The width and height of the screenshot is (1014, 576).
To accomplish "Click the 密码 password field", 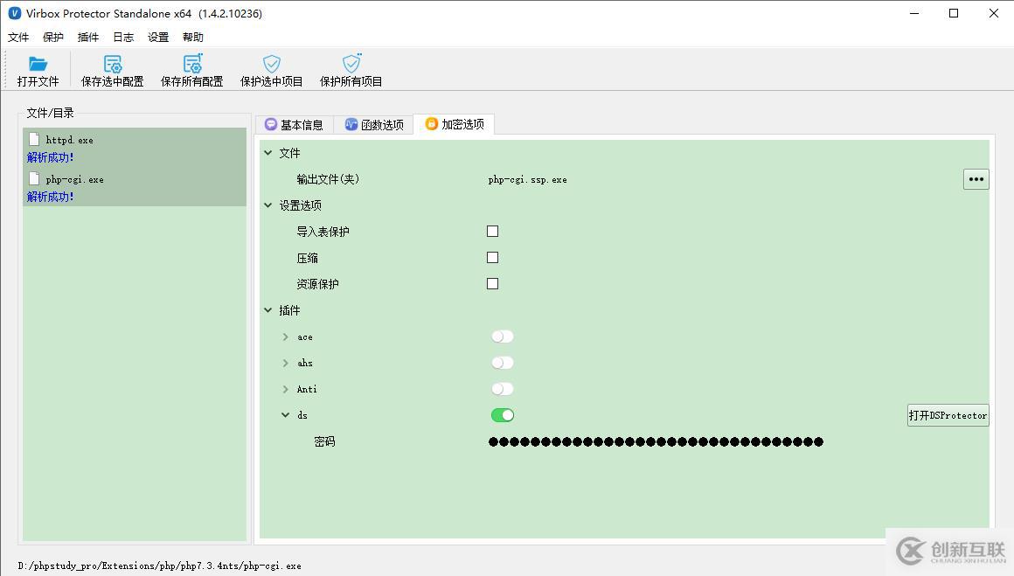I will tap(656, 441).
